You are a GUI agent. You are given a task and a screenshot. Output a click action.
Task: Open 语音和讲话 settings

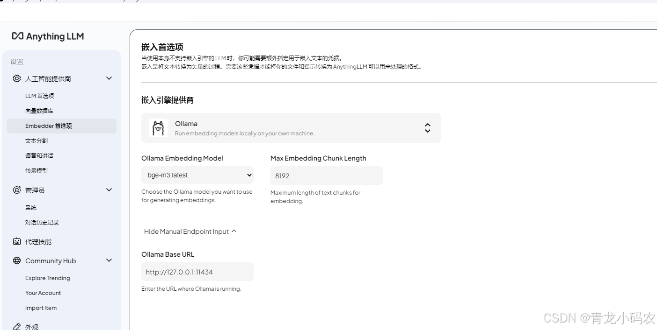tap(39, 155)
